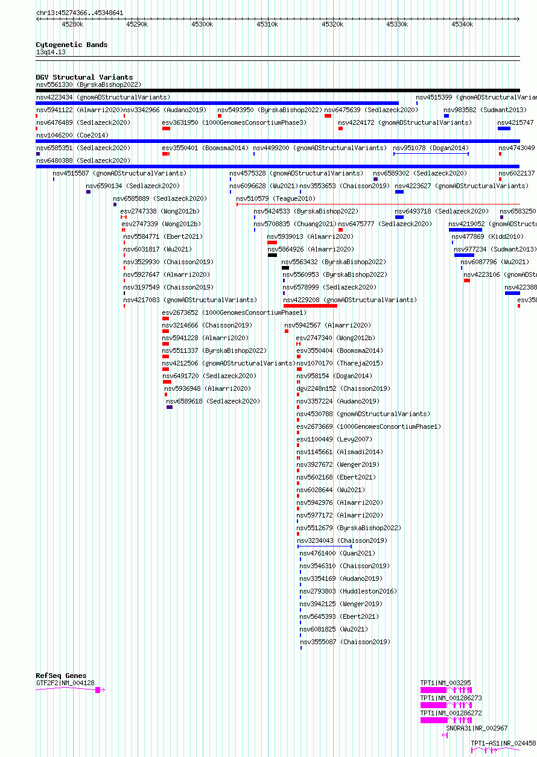Click the nsv951078 Dogan2014 label
The image size is (537, 757).
431,148
